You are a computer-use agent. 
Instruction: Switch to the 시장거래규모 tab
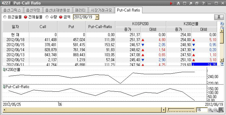coord(101,10)
